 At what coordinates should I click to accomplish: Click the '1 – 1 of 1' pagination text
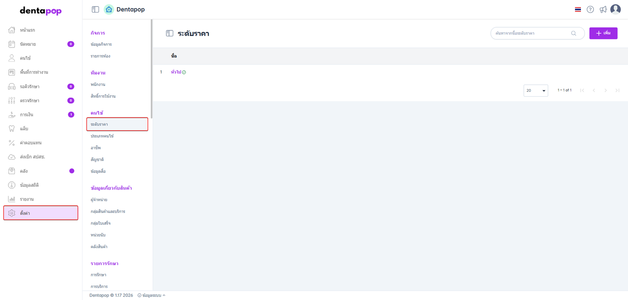tap(564, 90)
